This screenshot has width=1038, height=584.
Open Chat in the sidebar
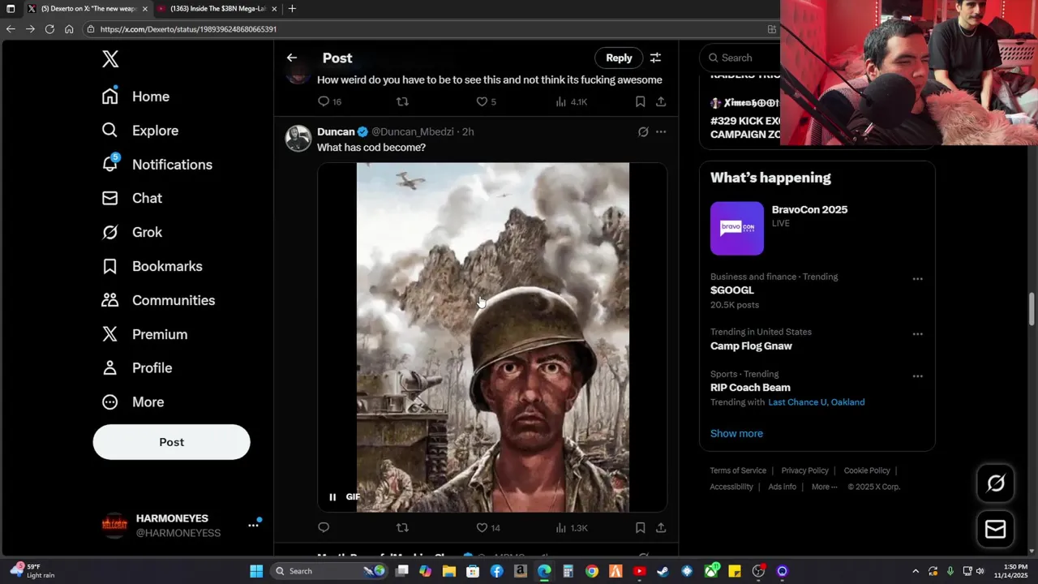132,198
